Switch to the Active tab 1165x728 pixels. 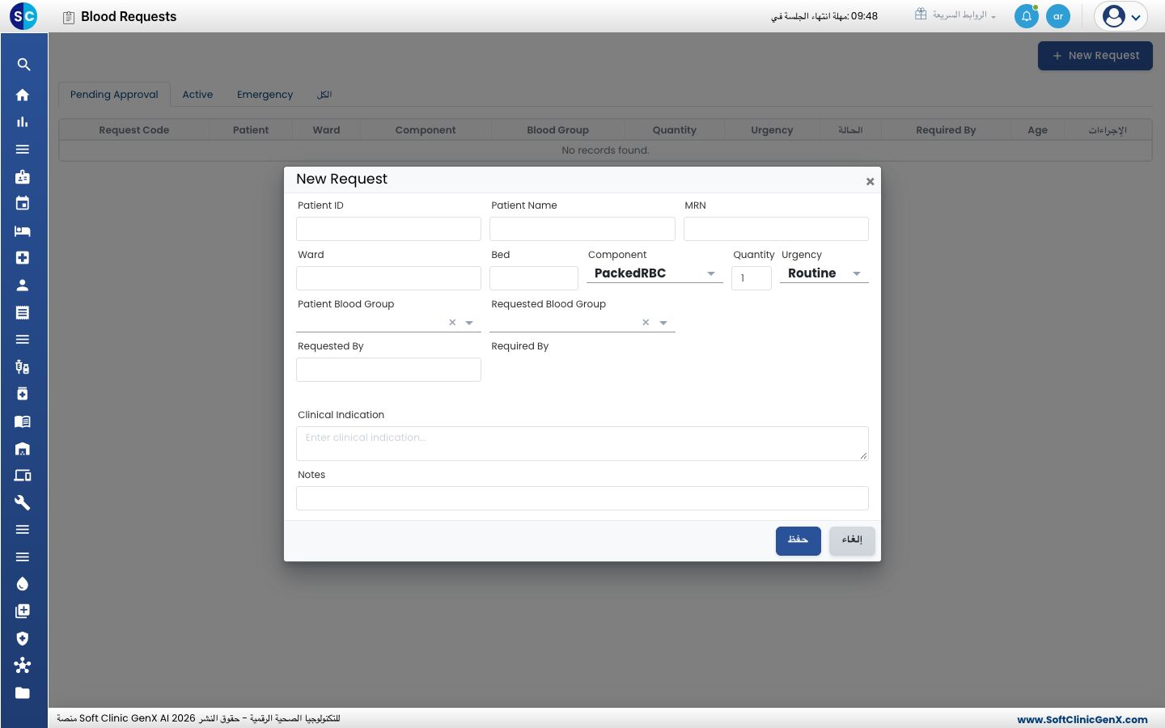(197, 95)
